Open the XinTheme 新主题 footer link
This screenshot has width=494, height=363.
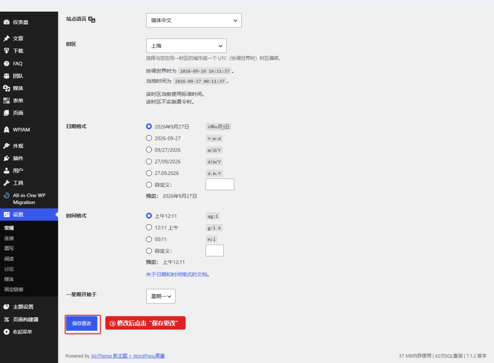point(127,356)
